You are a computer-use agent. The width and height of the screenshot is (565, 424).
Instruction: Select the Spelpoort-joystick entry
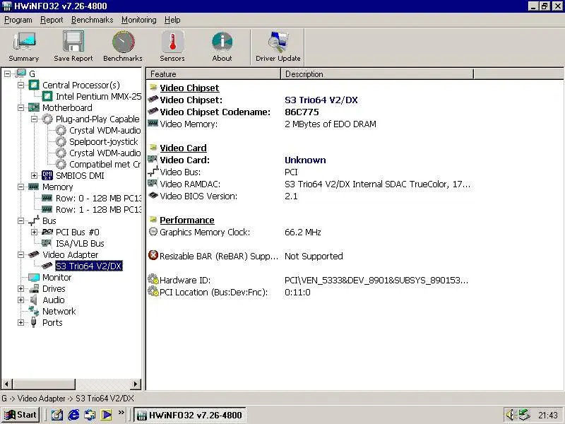pyautogui.click(x=103, y=142)
